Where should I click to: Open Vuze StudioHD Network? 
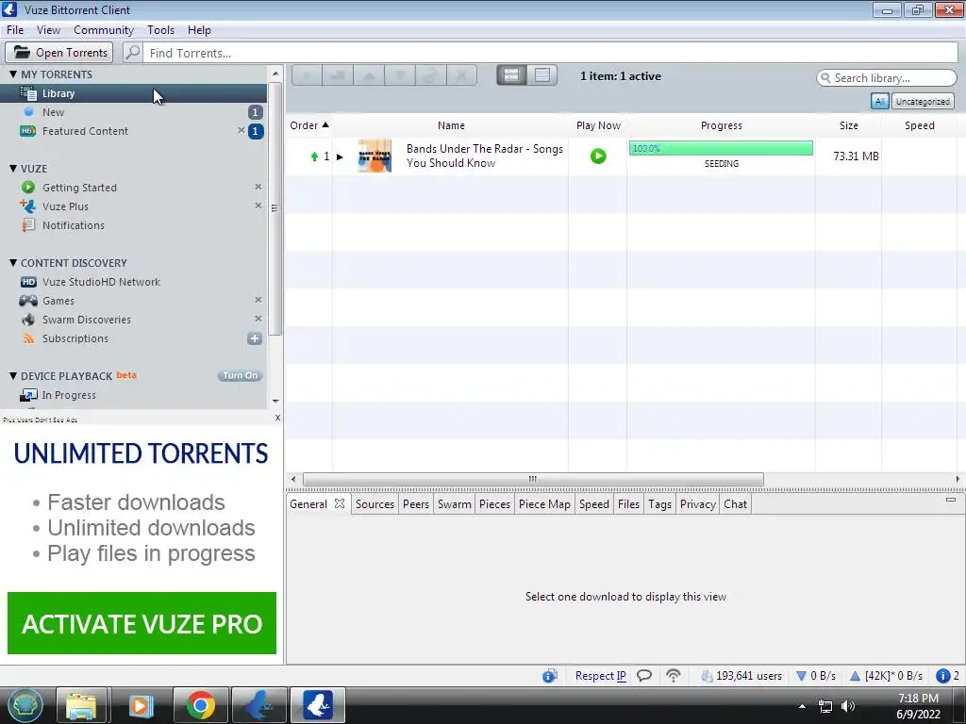tap(100, 282)
